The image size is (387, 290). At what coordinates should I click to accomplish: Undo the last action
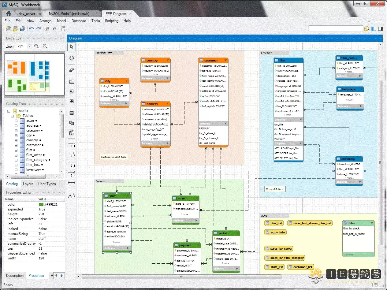coord(31,29)
